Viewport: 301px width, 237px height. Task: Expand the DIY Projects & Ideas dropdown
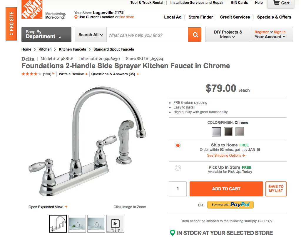pyautogui.click(x=228, y=35)
